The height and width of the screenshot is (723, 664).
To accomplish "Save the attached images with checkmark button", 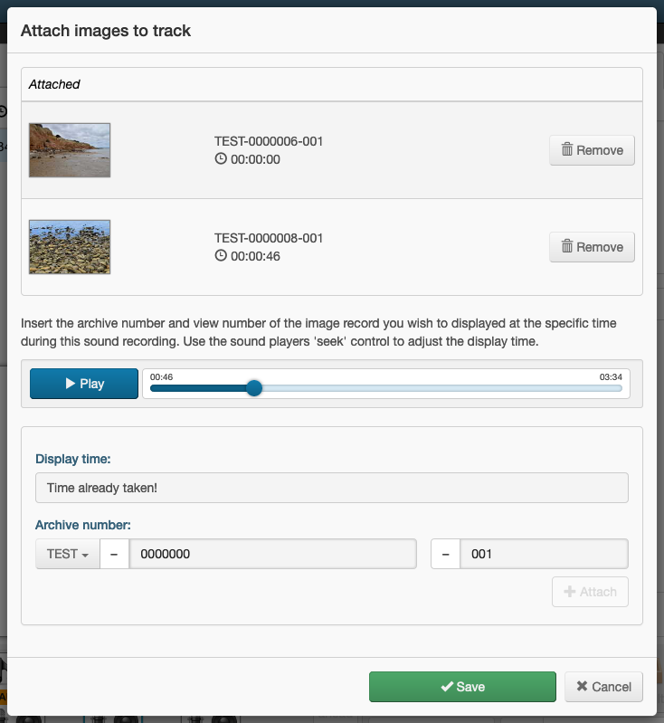I will [x=462, y=687].
